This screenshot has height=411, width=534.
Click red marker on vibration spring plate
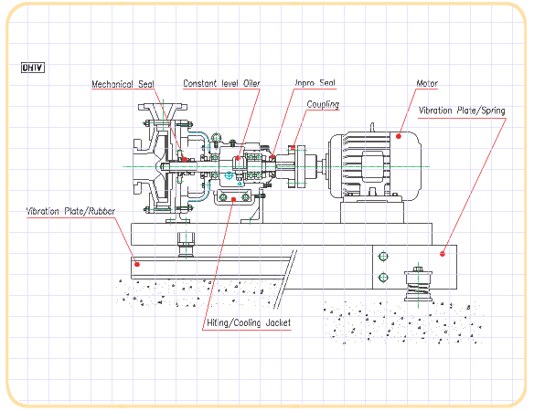tap(442, 254)
